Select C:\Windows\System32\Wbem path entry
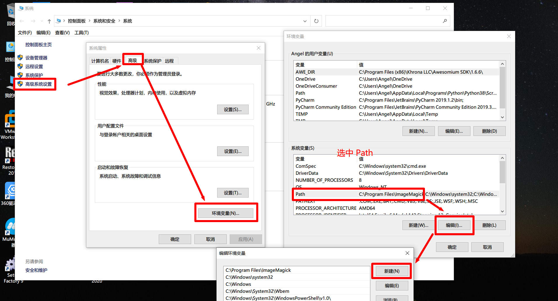Image resolution: width=558 pixels, height=301 pixels. click(297, 291)
